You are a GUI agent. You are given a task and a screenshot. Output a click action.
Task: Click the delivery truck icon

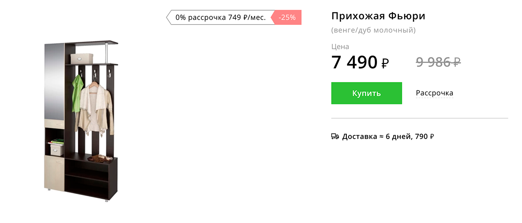click(335, 136)
